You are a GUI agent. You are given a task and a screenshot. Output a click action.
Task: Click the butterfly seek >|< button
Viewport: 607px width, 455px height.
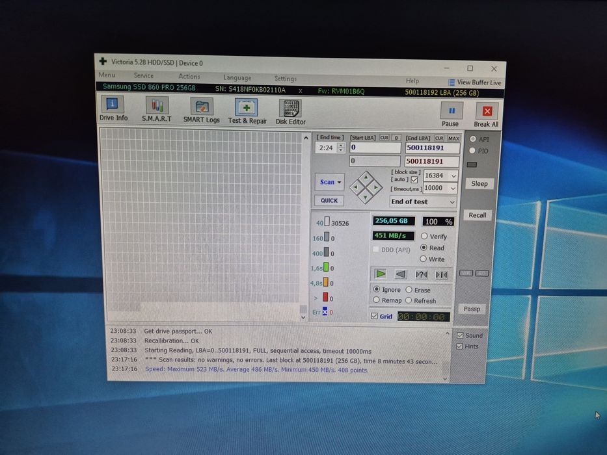click(x=441, y=275)
